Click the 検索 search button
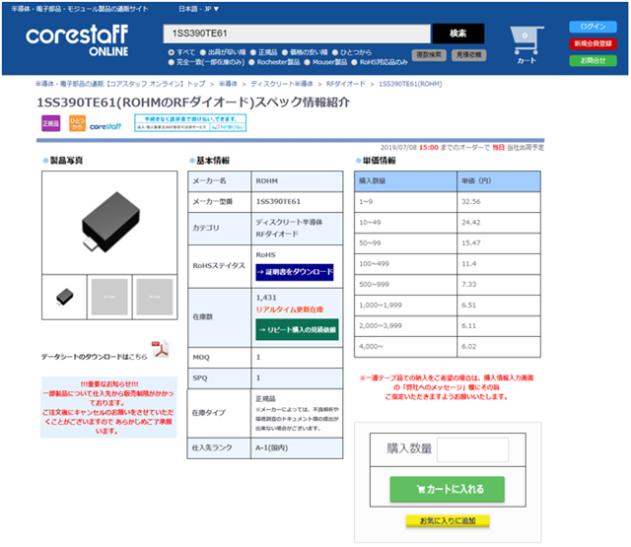Viewport: 631px width, 547px height. [457, 34]
